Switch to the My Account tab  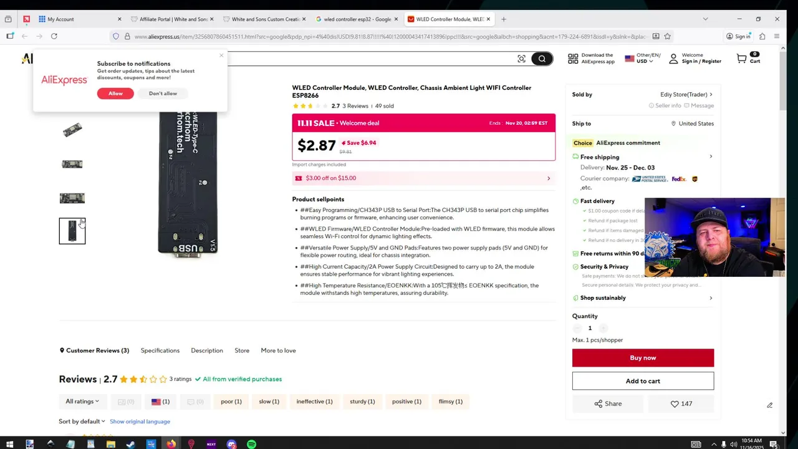(80, 19)
